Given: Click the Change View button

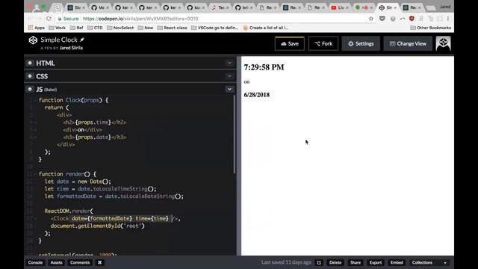Looking at the screenshot, I should (x=408, y=43).
